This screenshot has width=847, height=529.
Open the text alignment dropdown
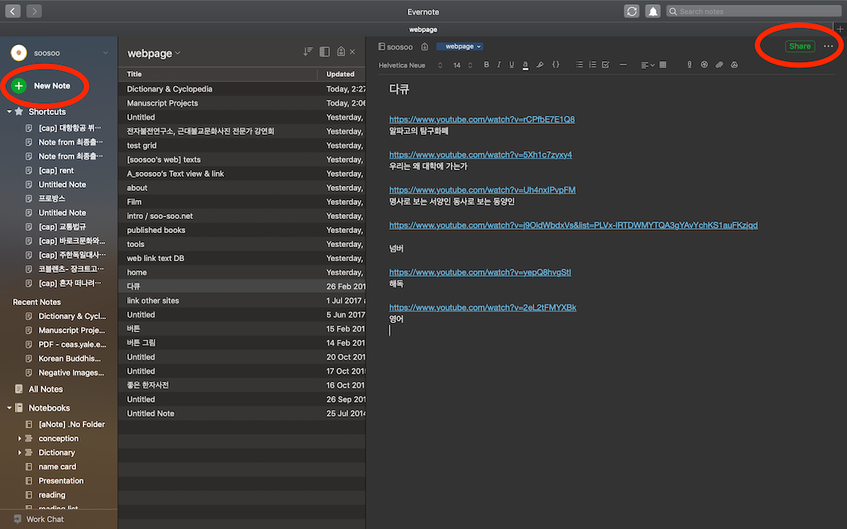[x=647, y=65]
